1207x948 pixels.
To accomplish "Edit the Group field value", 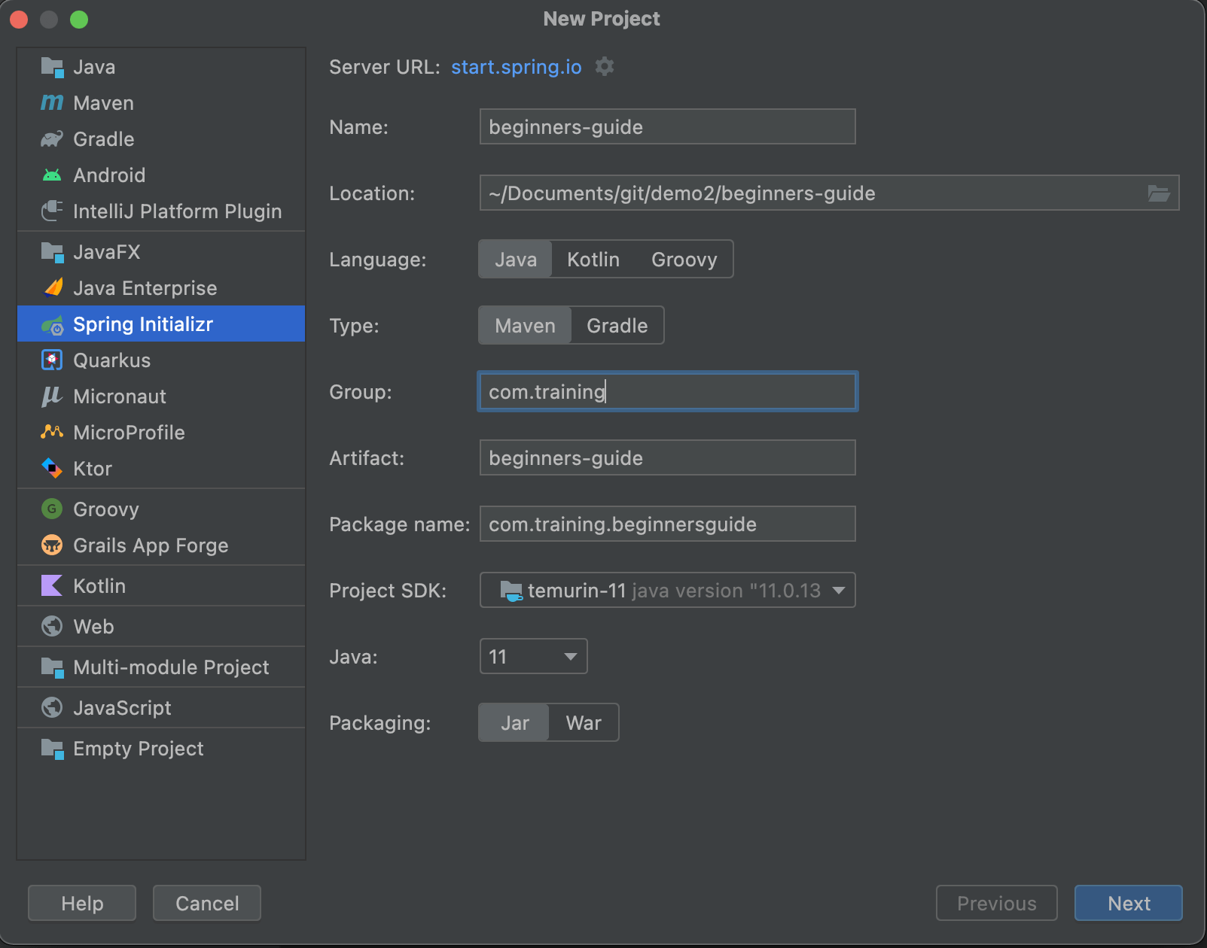I will (667, 391).
